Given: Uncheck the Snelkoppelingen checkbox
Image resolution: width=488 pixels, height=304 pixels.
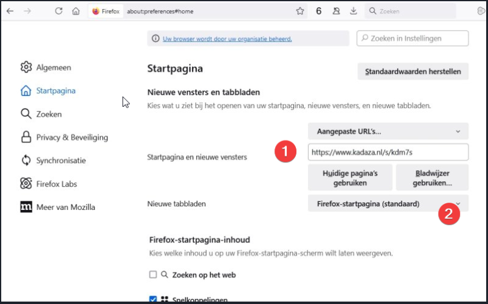Looking at the screenshot, I should tap(153, 299).
